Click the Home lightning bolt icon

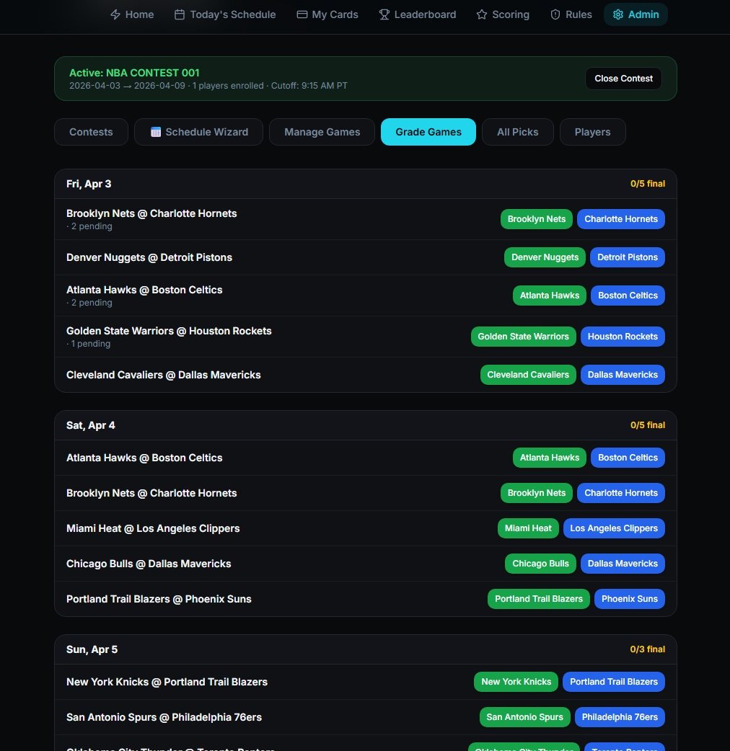[x=115, y=14]
